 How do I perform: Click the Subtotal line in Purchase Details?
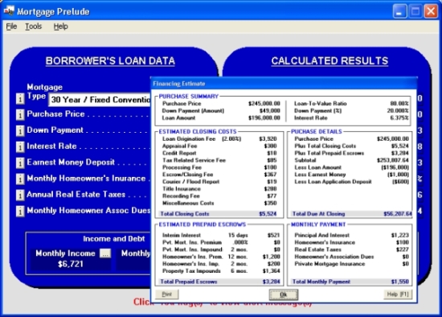click(x=351, y=160)
